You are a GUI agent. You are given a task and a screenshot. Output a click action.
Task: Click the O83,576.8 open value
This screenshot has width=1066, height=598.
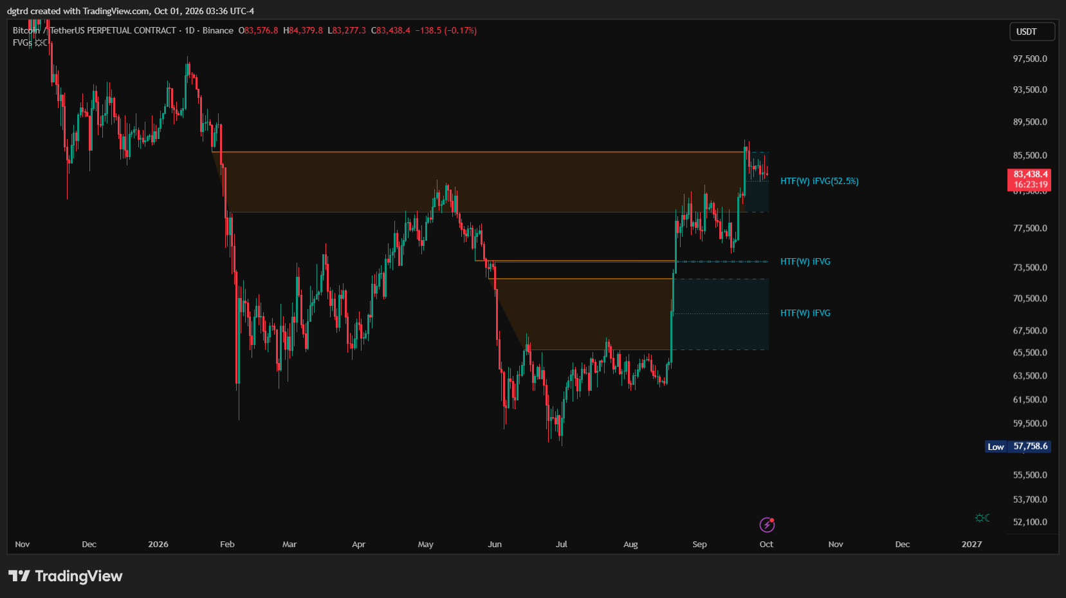[x=259, y=30]
